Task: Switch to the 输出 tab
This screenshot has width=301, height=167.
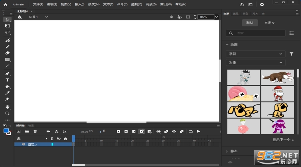Action: (x=31, y=126)
